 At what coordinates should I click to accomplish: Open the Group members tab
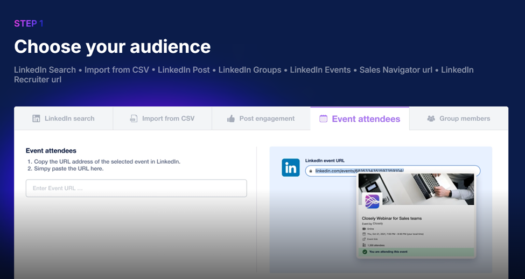(459, 118)
